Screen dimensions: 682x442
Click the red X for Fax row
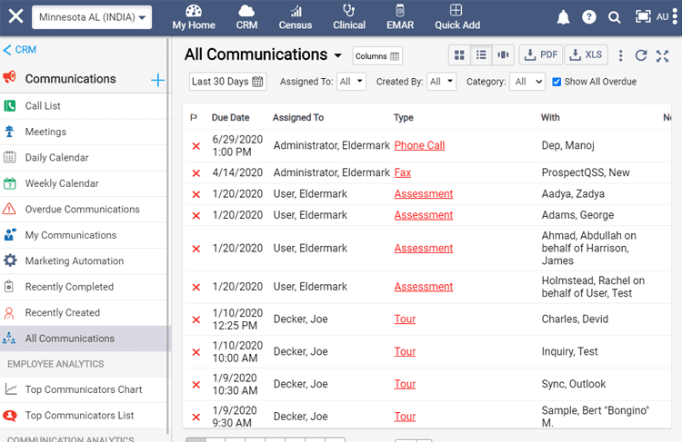pyautogui.click(x=196, y=173)
